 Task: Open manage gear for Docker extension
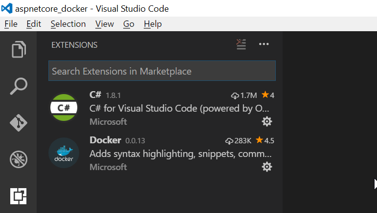click(x=267, y=167)
